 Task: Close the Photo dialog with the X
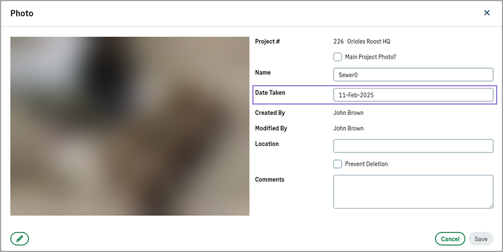[487, 13]
